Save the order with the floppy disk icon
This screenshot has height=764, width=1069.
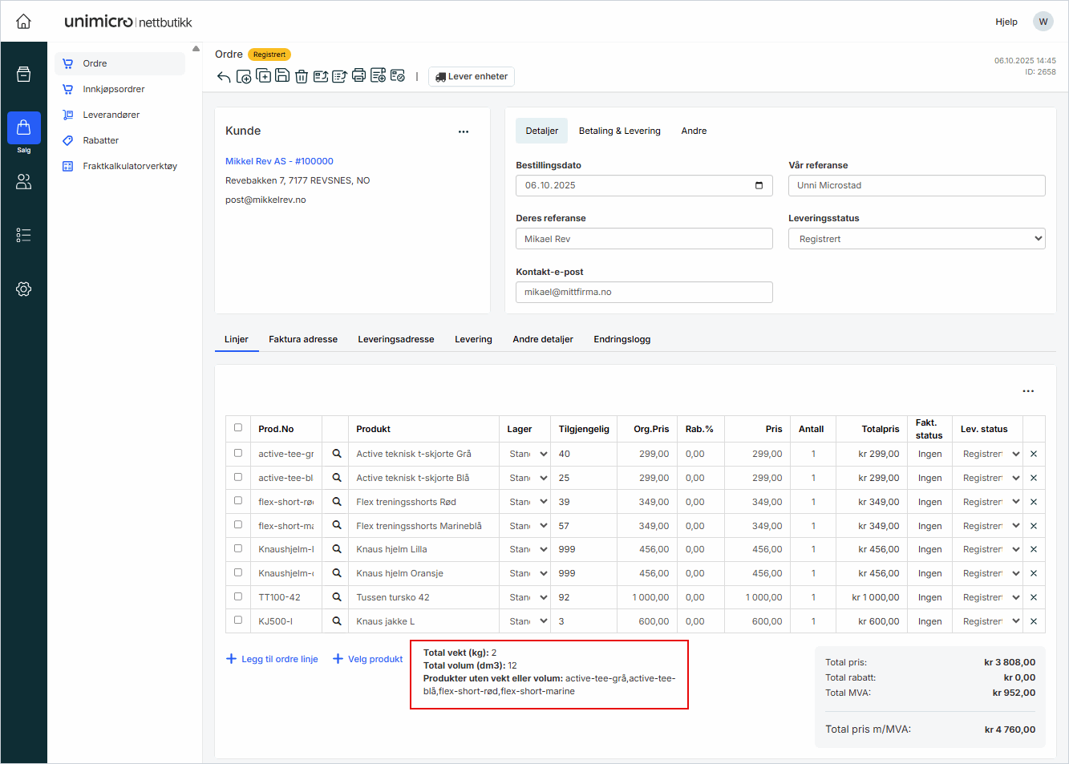click(x=282, y=76)
